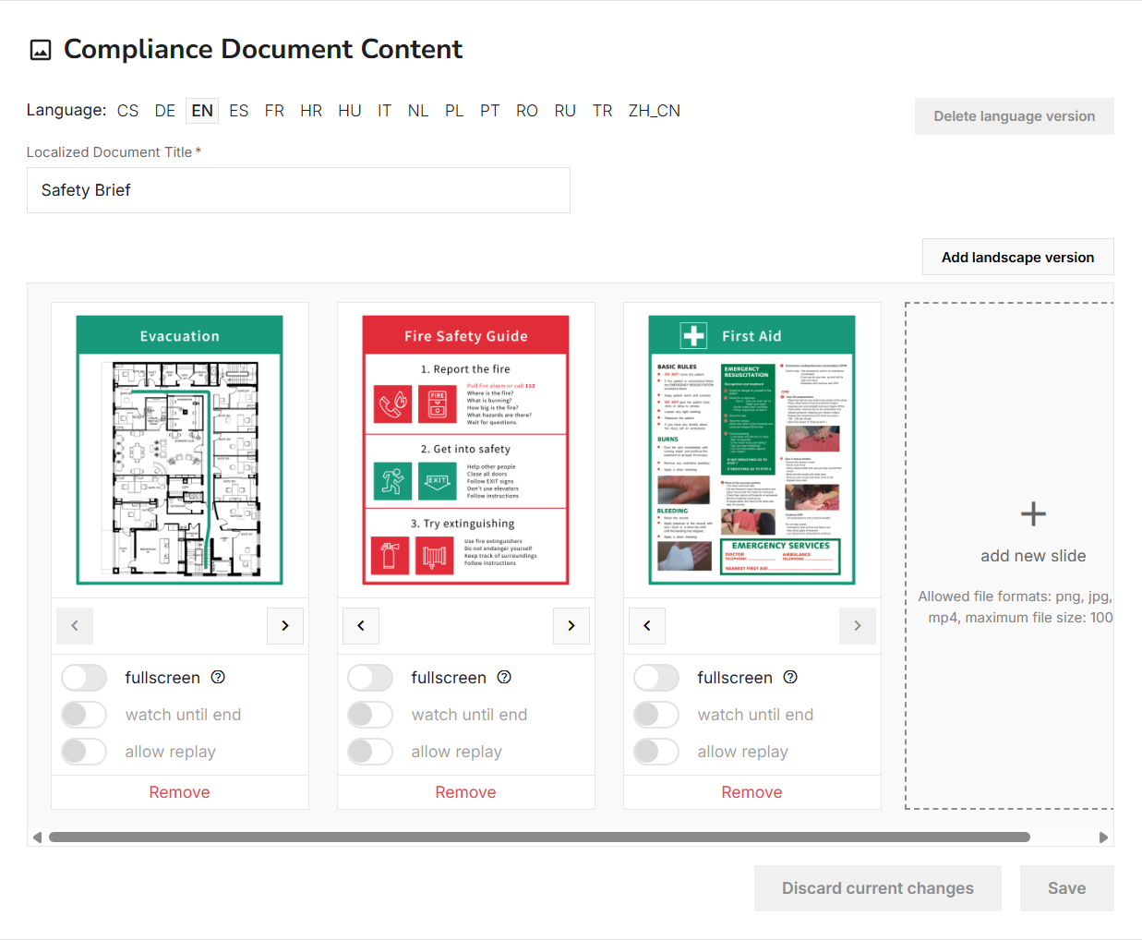Click help icon beside Fire Safety fullscreen
The image size is (1142, 940).
pyautogui.click(x=504, y=677)
